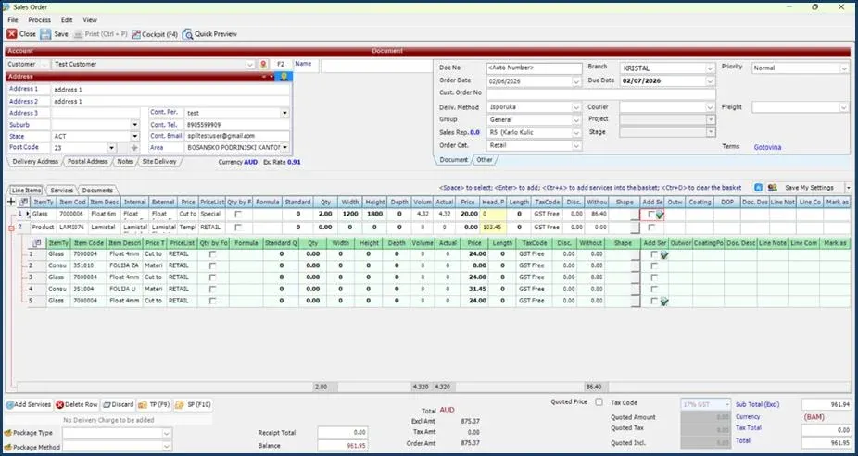Image resolution: width=858 pixels, height=456 pixels.
Task: Click the Package Method icon
Action: [7, 448]
